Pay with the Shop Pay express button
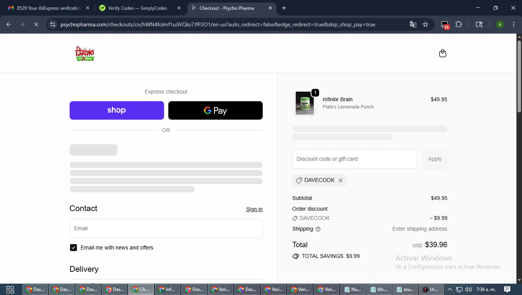522x295 pixels. pos(117,110)
